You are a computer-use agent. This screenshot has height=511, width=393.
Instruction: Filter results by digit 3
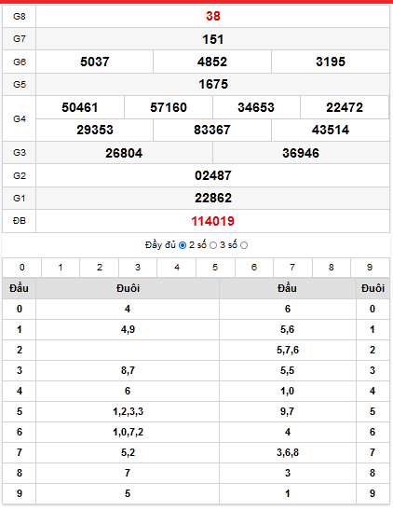point(138,268)
